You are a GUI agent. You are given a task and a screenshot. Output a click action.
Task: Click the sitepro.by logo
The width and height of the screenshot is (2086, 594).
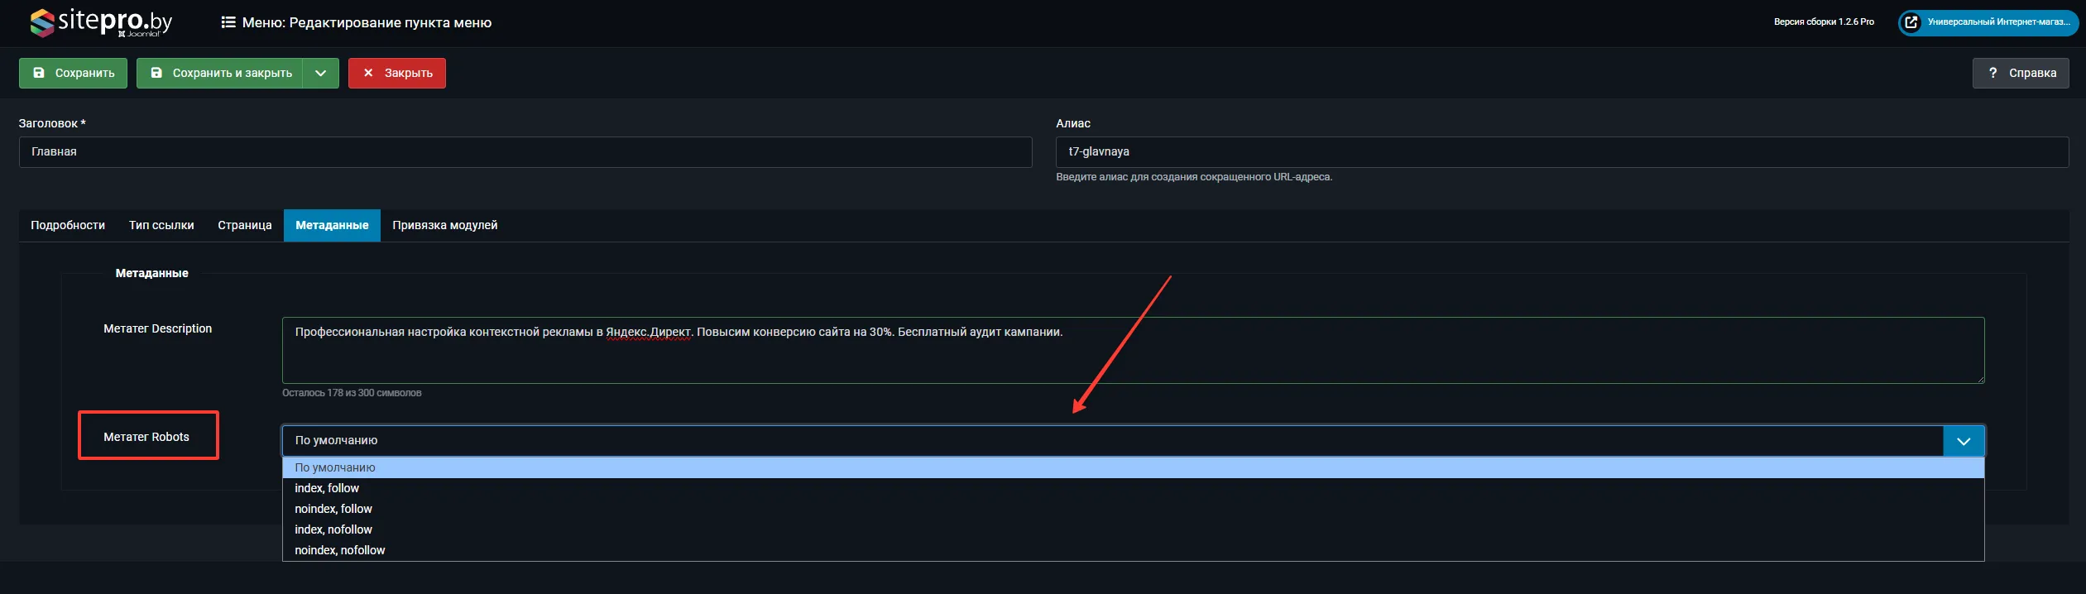(101, 22)
